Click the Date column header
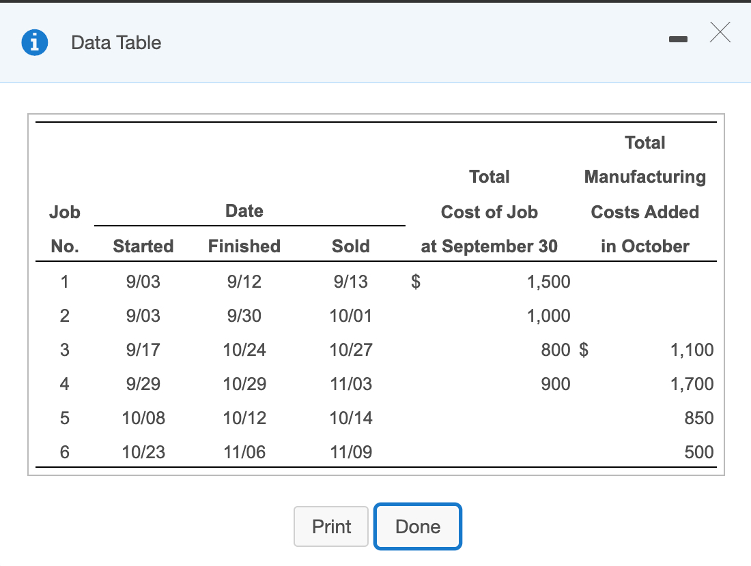 coord(244,211)
